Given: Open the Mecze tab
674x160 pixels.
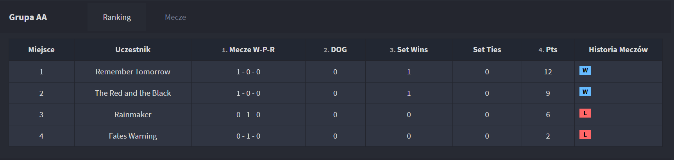Looking at the screenshot, I should coord(175,17).
